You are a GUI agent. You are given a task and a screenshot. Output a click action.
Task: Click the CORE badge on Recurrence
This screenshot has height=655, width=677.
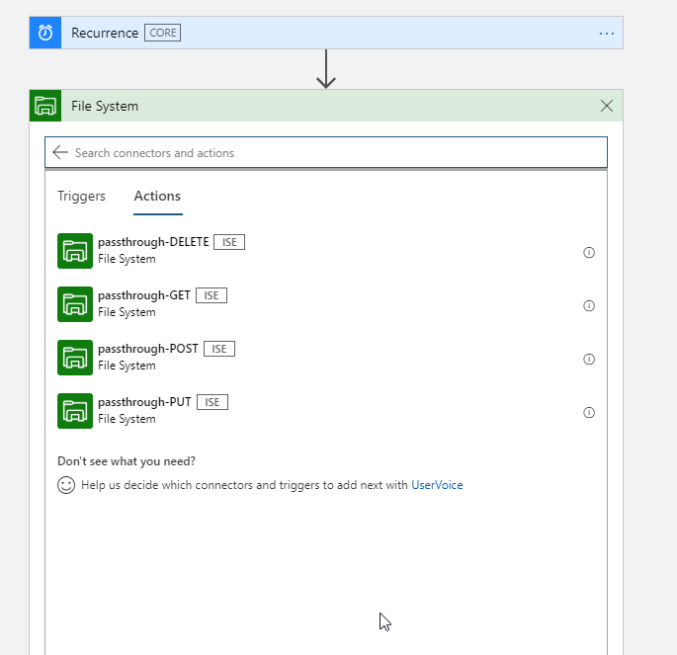(x=163, y=33)
